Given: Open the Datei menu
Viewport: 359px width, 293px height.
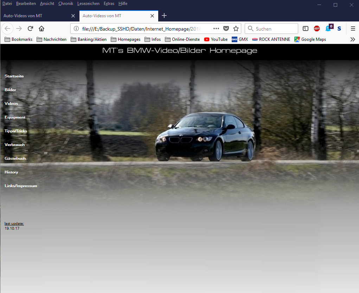Looking at the screenshot, I should point(7,4).
